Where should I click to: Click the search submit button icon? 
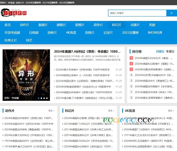coord(172,13)
